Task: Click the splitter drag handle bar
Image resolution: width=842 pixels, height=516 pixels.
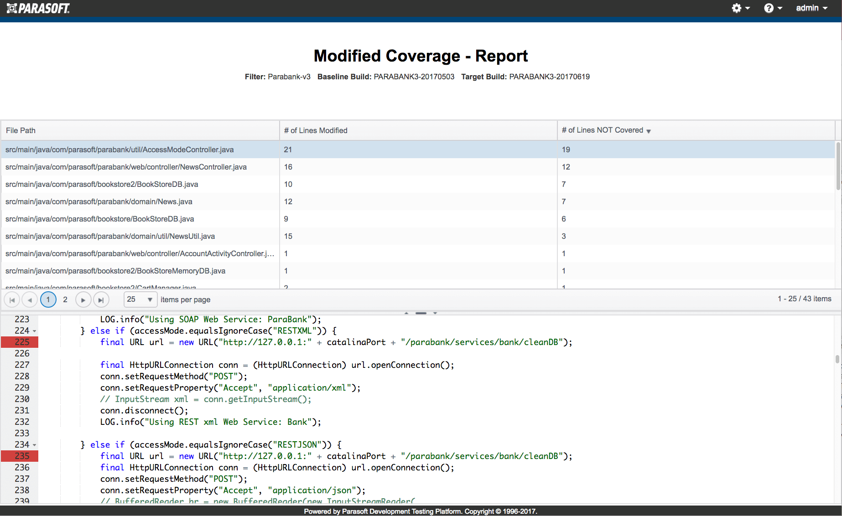Action: click(x=421, y=313)
